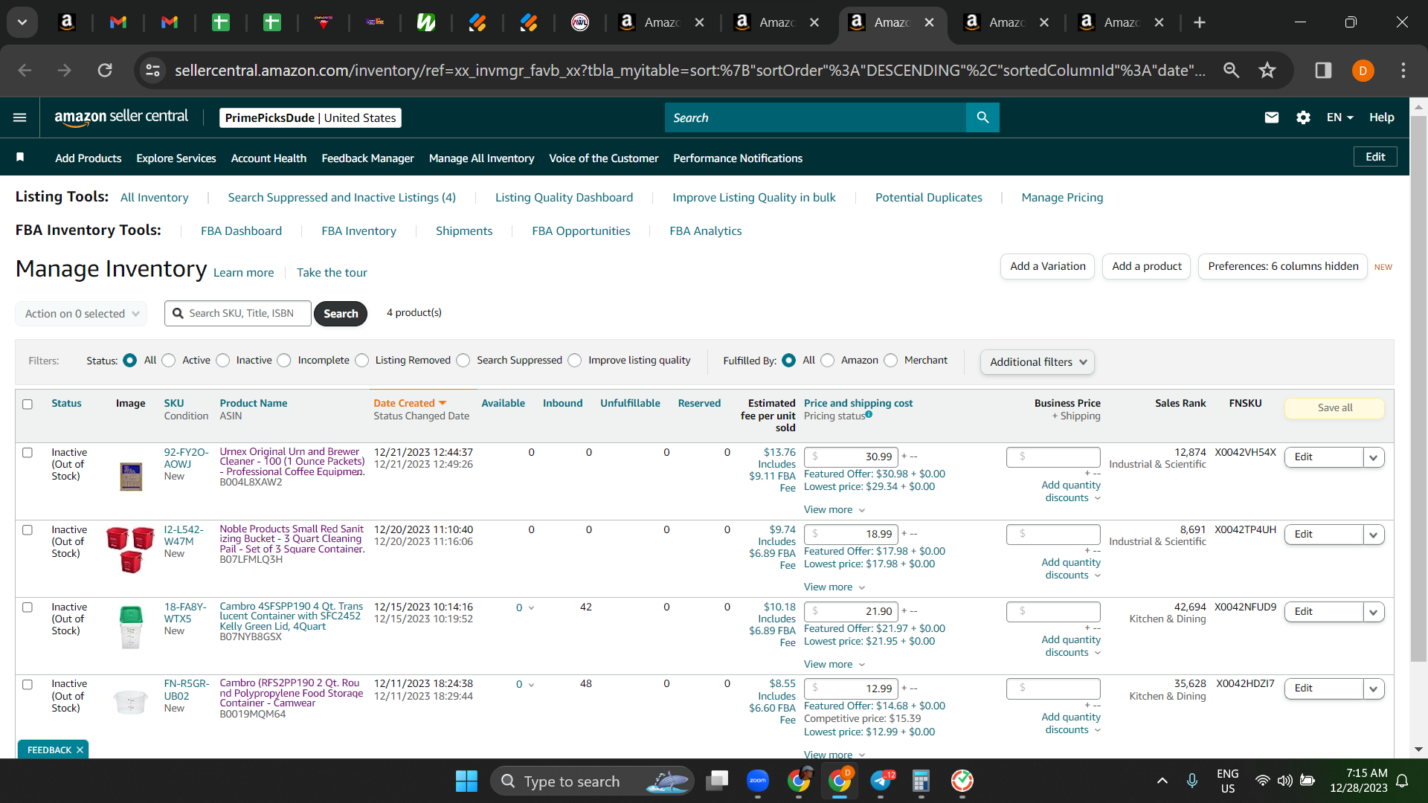Open the messages envelope icon
1428x803 pixels.
click(1272, 117)
